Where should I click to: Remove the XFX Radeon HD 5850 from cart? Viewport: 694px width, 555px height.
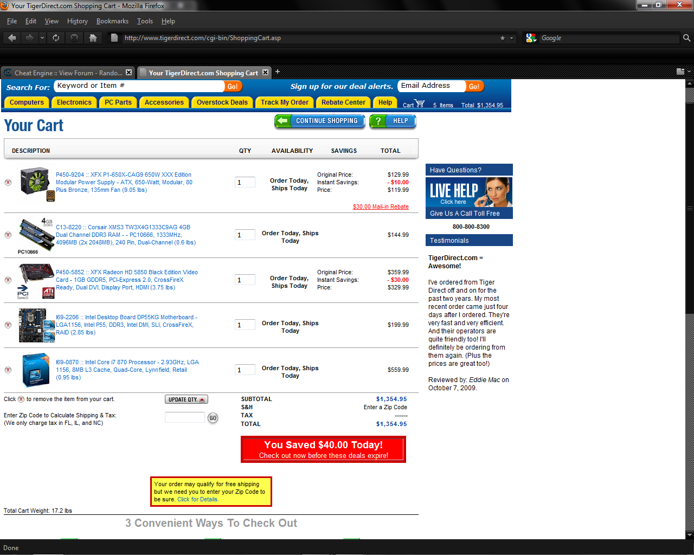pyautogui.click(x=8, y=280)
